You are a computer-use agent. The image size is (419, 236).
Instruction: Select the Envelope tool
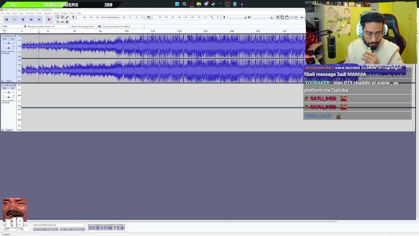tap(62, 17)
